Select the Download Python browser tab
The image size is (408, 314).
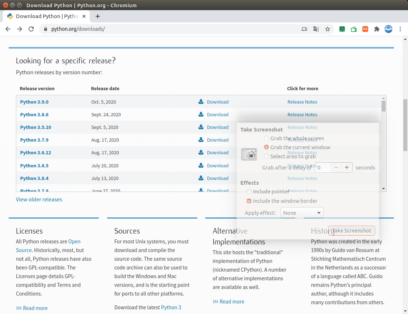[x=47, y=16]
